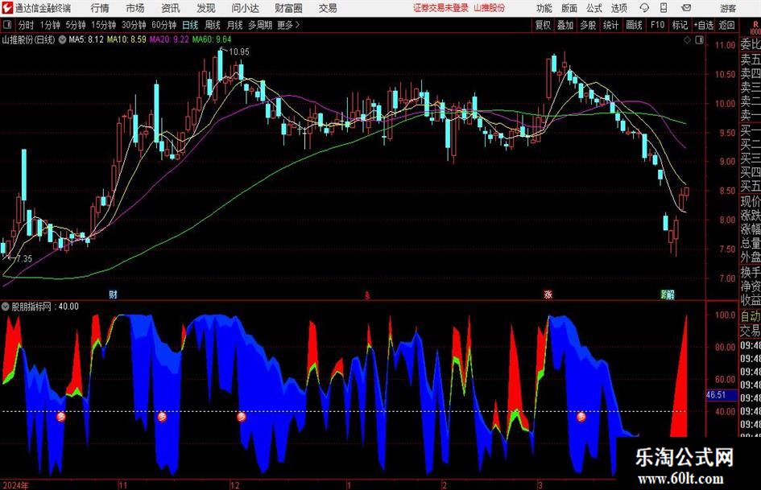
Task: Open the 交易 menu
Action: click(328, 8)
